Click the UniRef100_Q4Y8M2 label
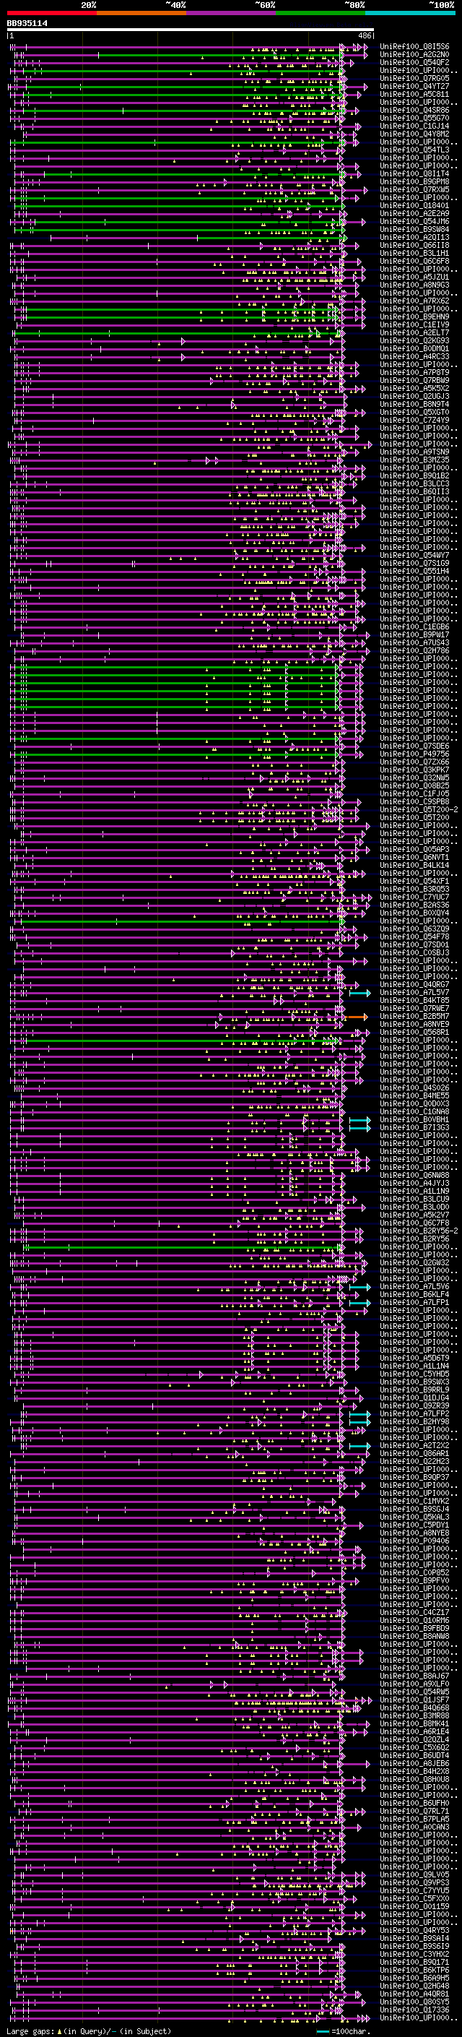 [x=414, y=134]
